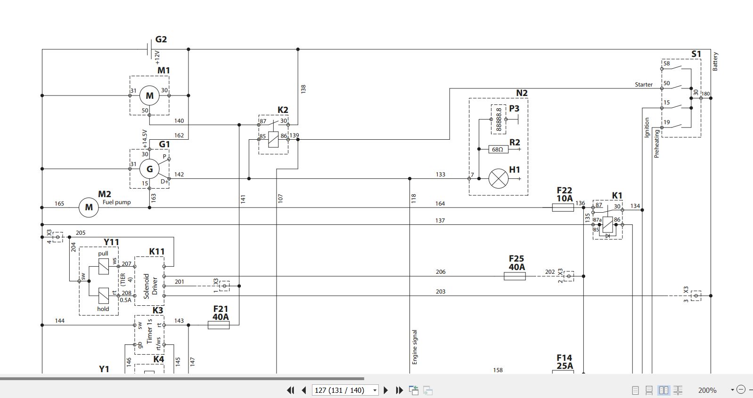Click the H1 lamp symbol
Screen dimensions: 753x398
499,178
